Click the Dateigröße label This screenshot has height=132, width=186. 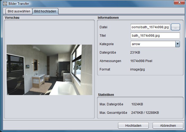[x=108, y=53]
